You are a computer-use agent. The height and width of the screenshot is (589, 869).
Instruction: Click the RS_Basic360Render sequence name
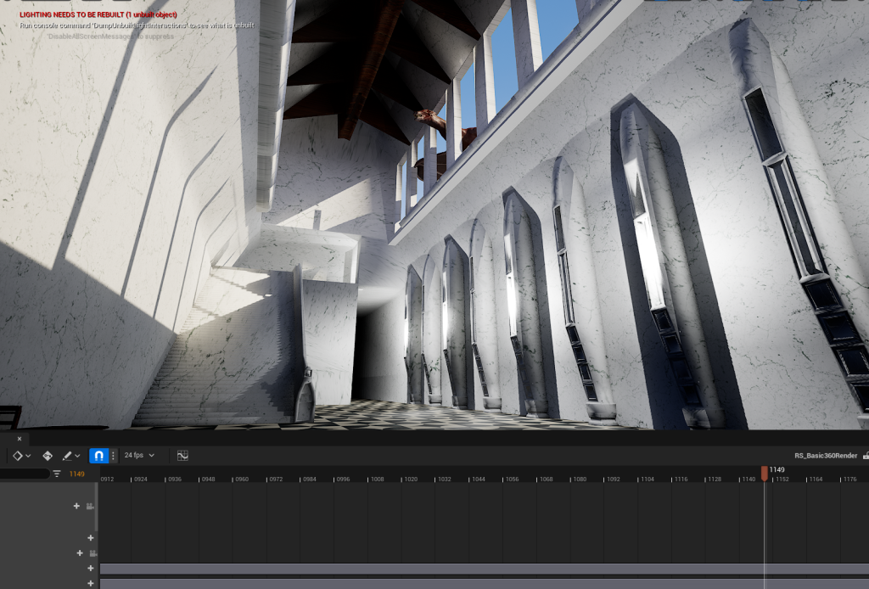[825, 456]
